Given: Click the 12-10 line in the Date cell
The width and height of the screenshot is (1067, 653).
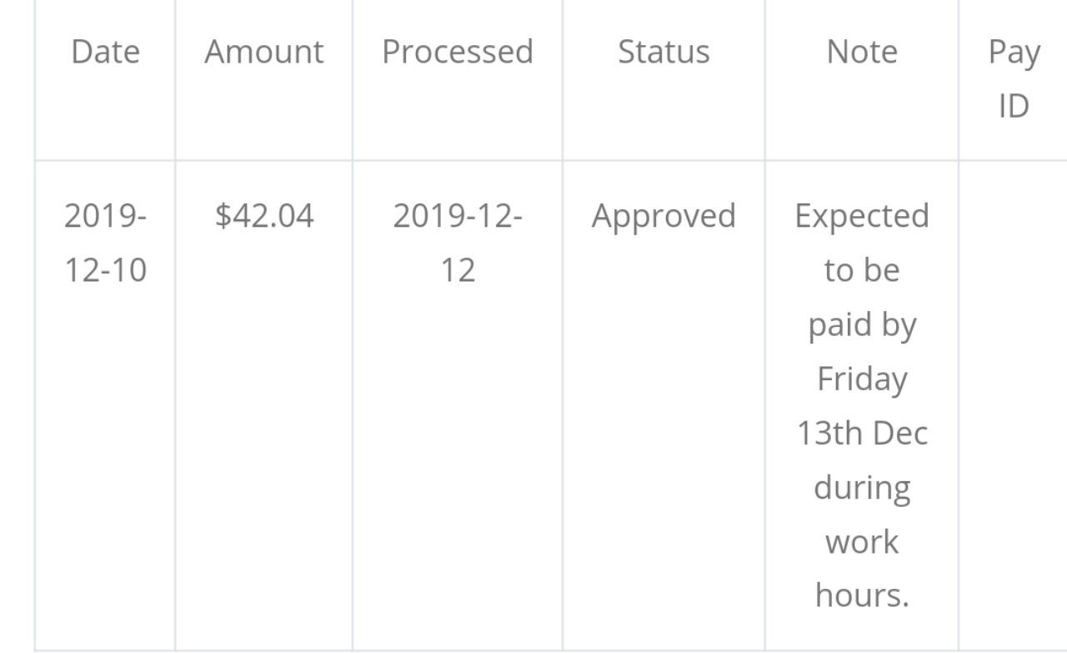Looking at the screenshot, I should [x=105, y=270].
